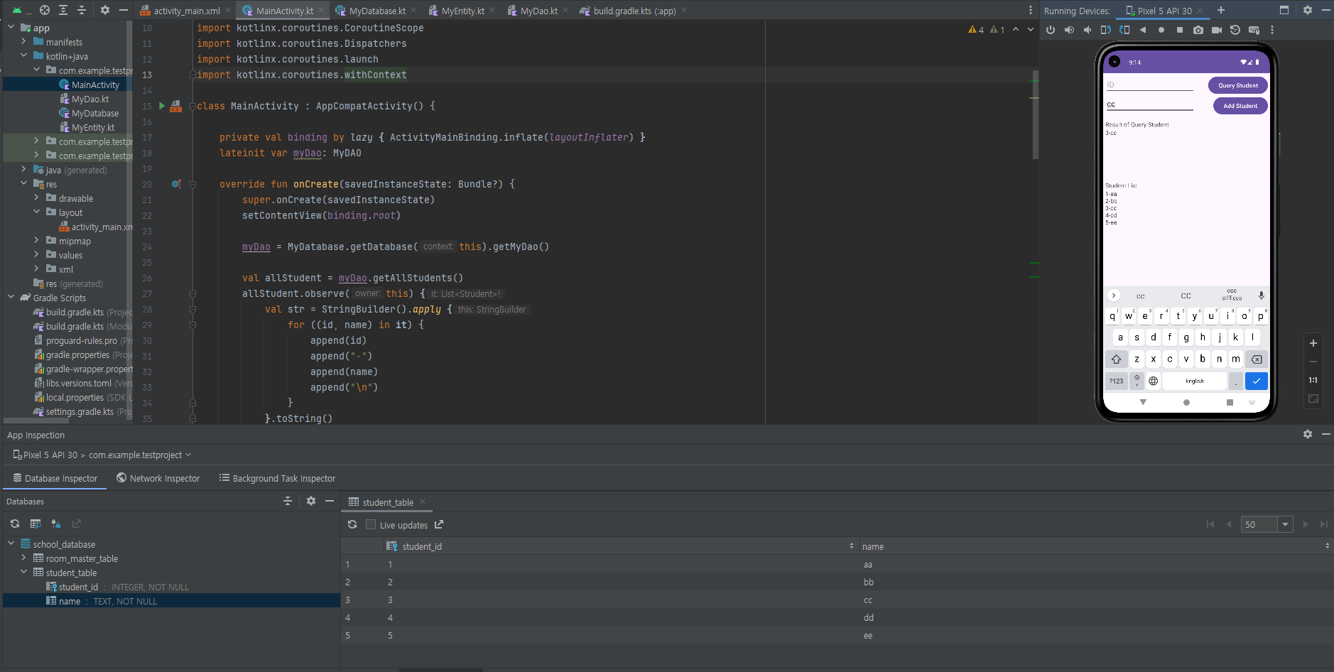Tap Query Student button in emulator
The image size is (1334, 672).
click(x=1238, y=85)
